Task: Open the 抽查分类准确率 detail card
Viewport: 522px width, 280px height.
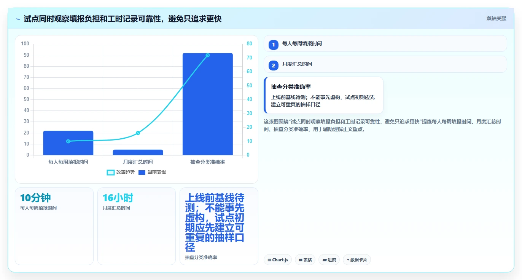Action: click(323, 95)
